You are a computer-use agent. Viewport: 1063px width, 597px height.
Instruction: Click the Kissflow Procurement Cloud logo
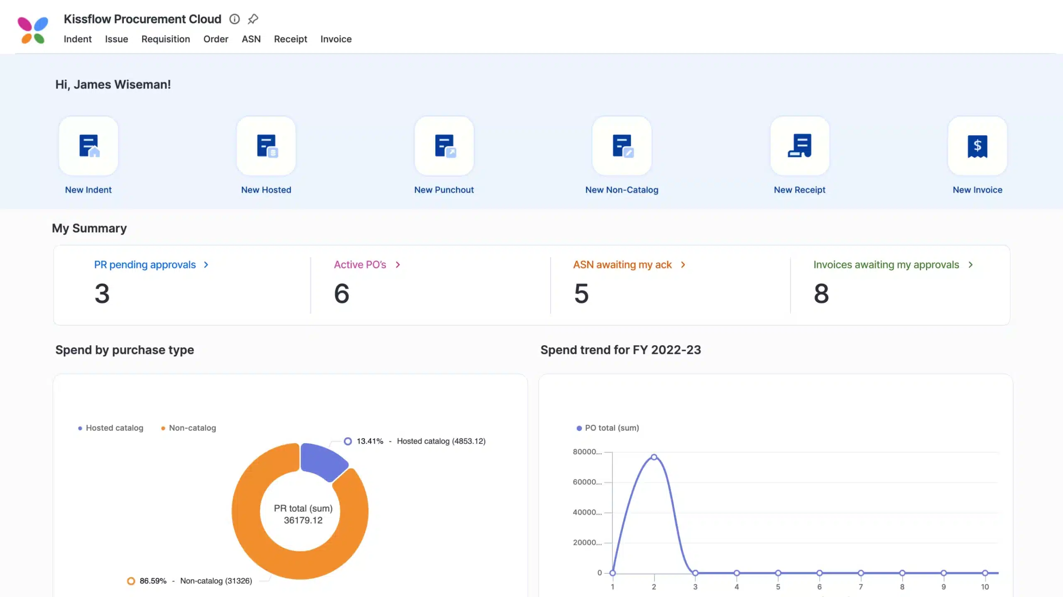[33, 27]
